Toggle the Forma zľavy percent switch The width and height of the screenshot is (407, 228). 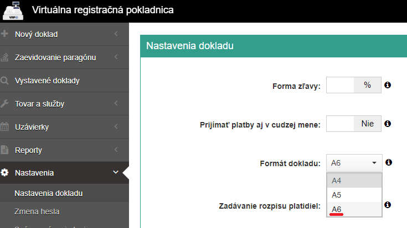point(354,85)
